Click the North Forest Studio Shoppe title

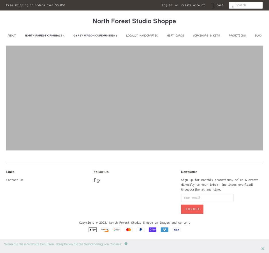[x=134, y=21]
